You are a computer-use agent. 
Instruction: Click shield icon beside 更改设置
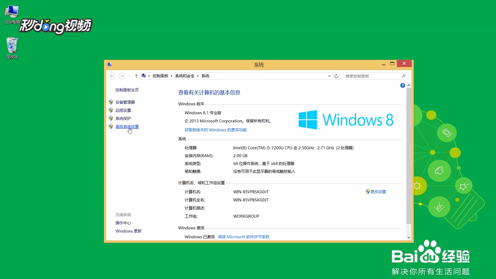pos(368,191)
